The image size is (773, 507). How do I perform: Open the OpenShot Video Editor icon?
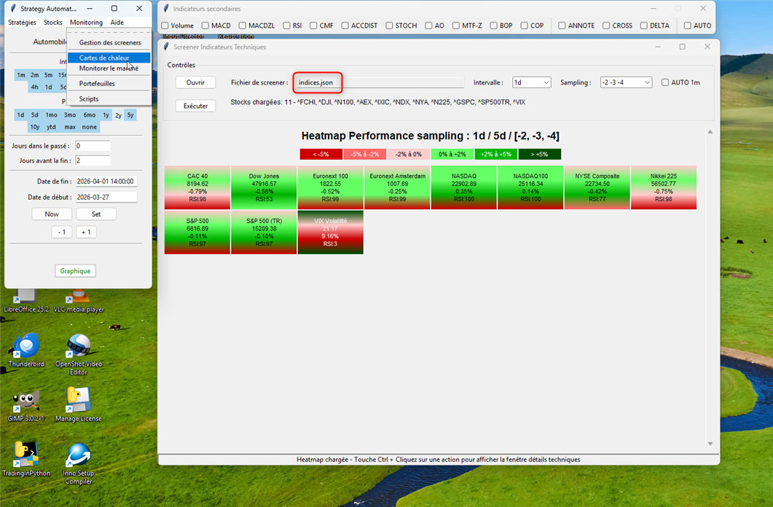[x=79, y=347]
